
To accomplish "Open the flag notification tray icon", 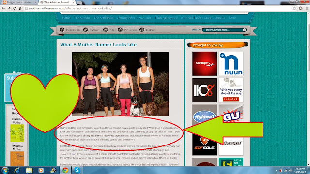I will pyautogui.click(x=281, y=170).
